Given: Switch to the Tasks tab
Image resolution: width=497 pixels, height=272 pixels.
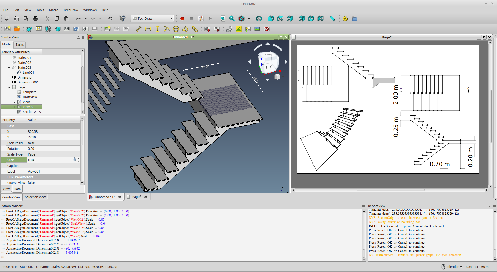Looking at the screenshot, I should 19,44.
